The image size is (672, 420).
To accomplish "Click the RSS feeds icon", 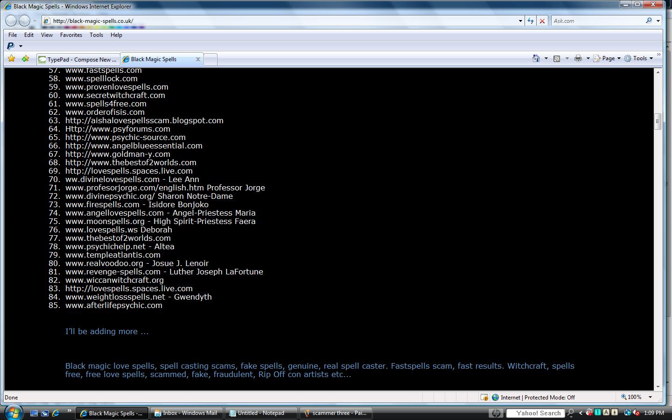I will click(x=557, y=58).
